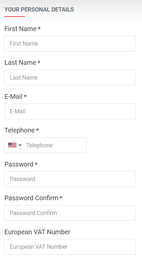
Task: Click the "Your Personal Details" heading
Action: 39,10
